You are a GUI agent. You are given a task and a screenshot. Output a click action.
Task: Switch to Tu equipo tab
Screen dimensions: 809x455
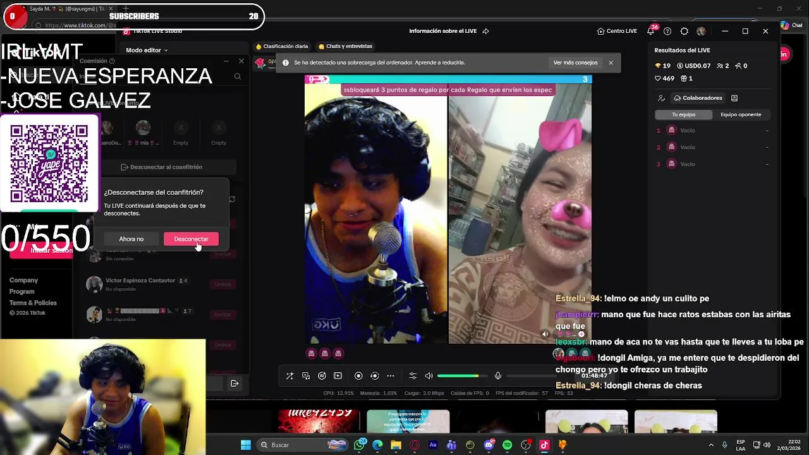[683, 114]
